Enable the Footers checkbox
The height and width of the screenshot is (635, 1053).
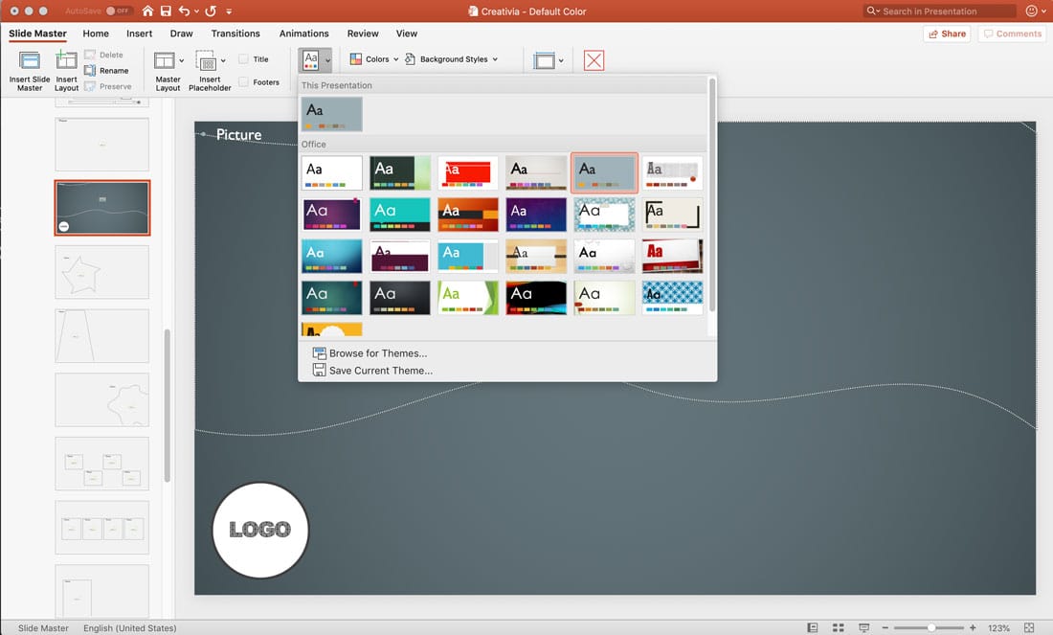click(242, 81)
